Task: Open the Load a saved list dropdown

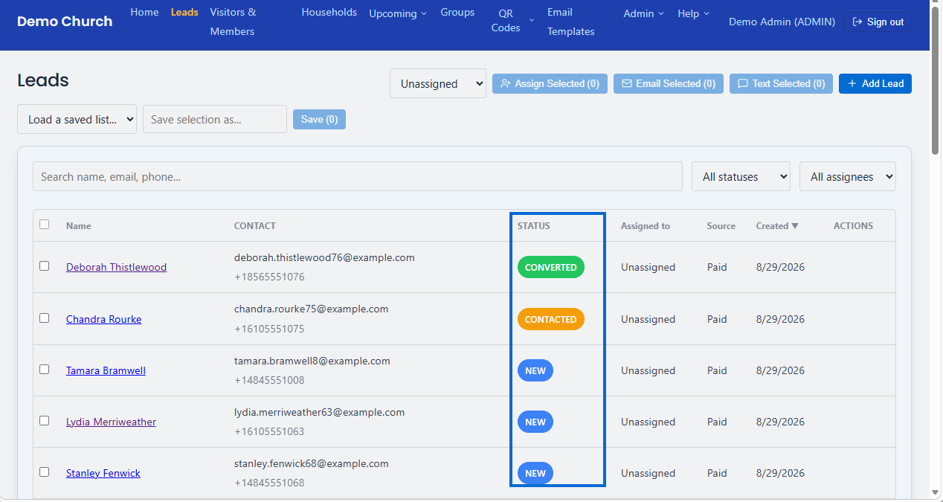Action: 77,119
